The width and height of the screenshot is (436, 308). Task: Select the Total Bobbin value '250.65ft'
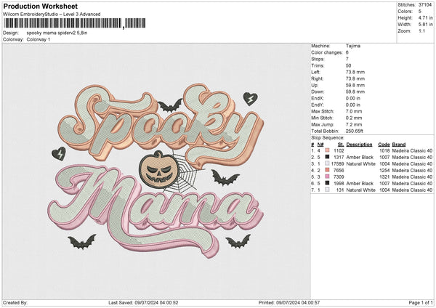pyautogui.click(x=355, y=131)
